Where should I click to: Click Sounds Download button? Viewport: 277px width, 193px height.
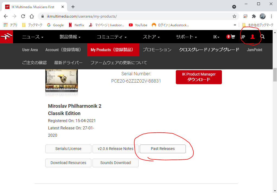pyautogui.click(x=116, y=163)
